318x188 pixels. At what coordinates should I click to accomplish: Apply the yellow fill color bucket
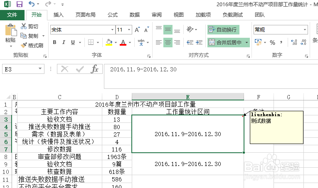coord(109,42)
